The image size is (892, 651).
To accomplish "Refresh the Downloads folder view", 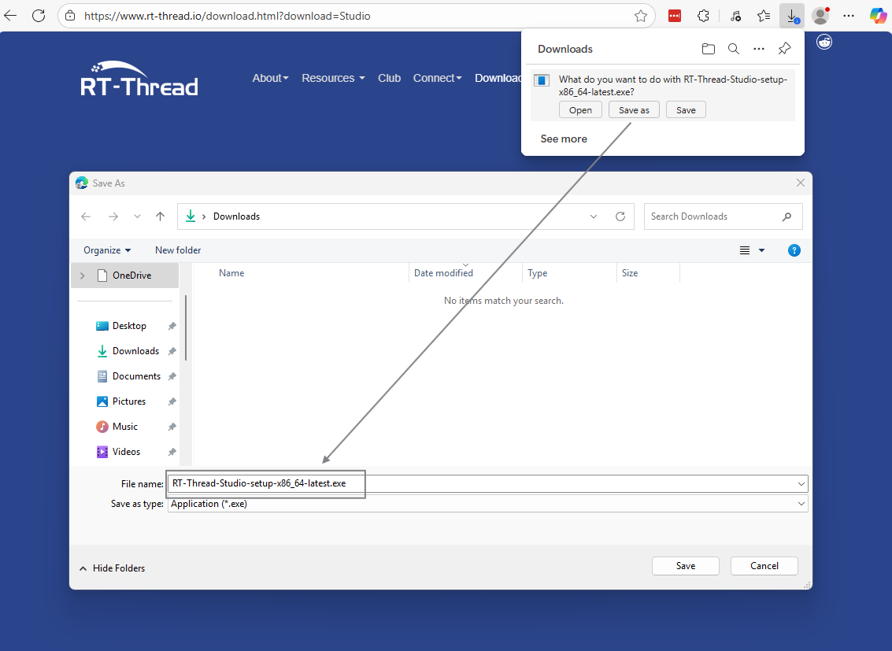I will (x=620, y=216).
